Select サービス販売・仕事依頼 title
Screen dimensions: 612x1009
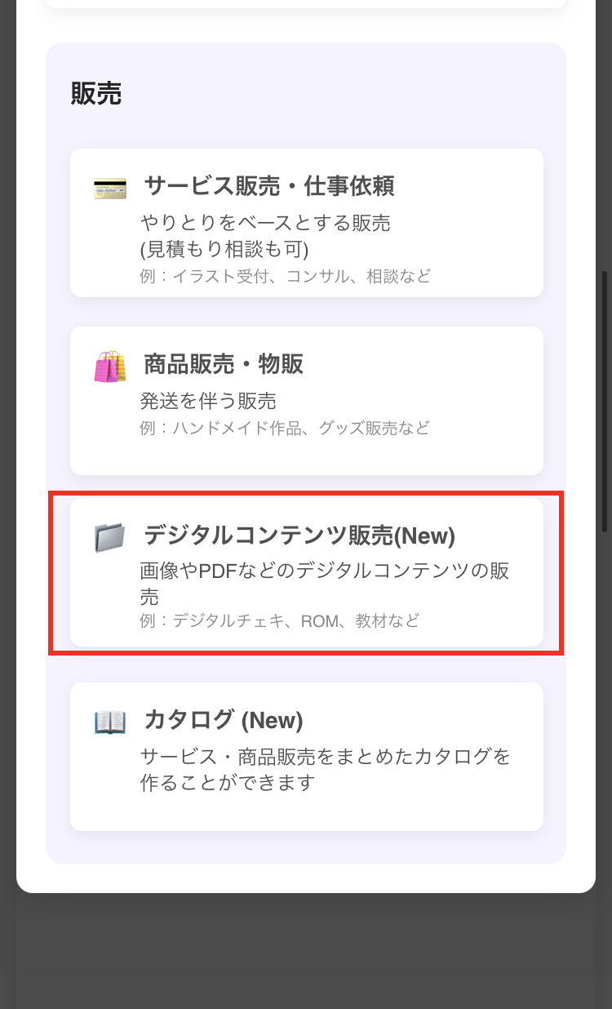coord(269,186)
